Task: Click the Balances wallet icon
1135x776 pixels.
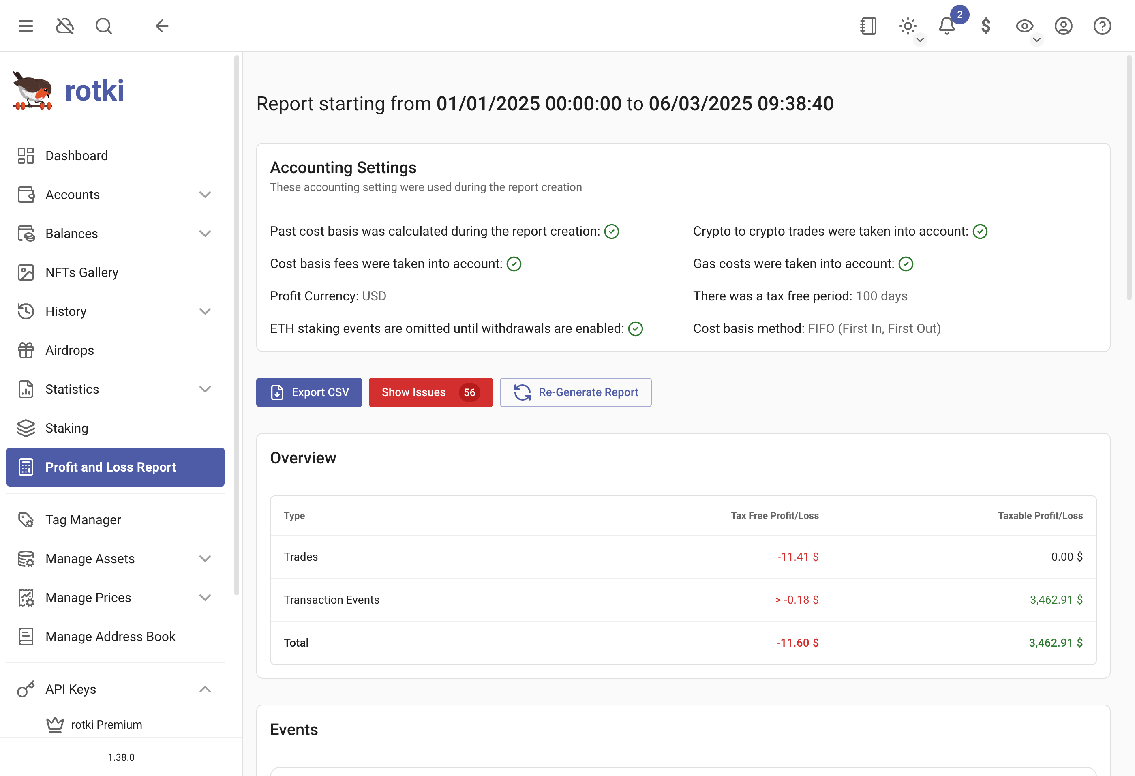Action: pyautogui.click(x=26, y=234)
